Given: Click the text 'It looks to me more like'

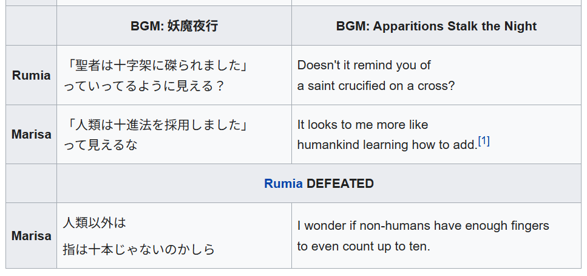Looking at the screenshot, I should coord(362,125).
